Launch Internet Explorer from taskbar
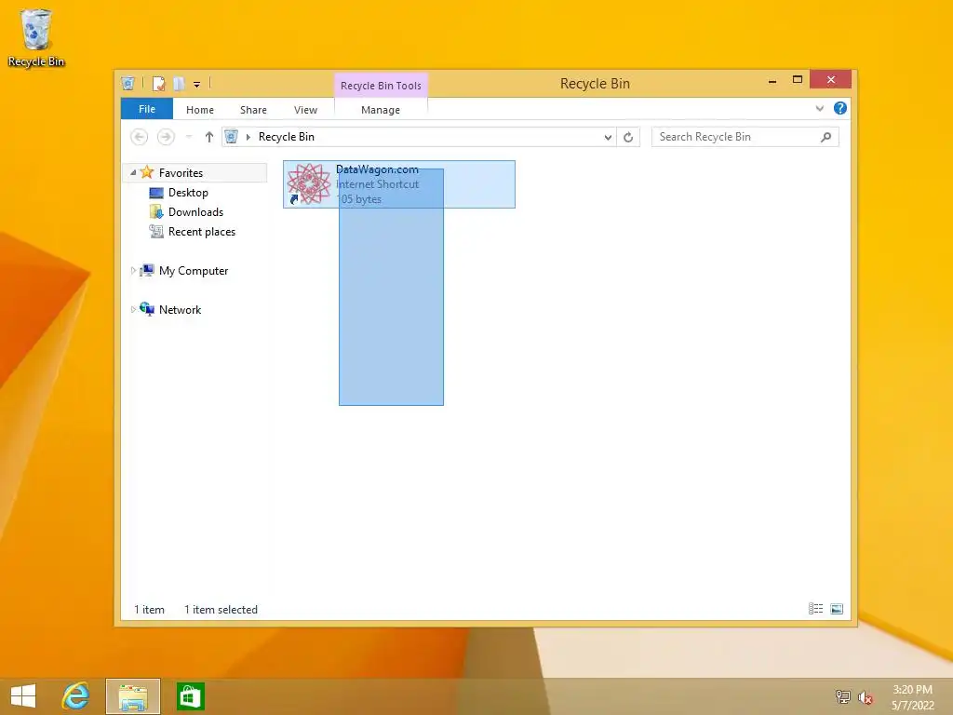Viewport: 953px width, 715px height. [x=75, y=695]
